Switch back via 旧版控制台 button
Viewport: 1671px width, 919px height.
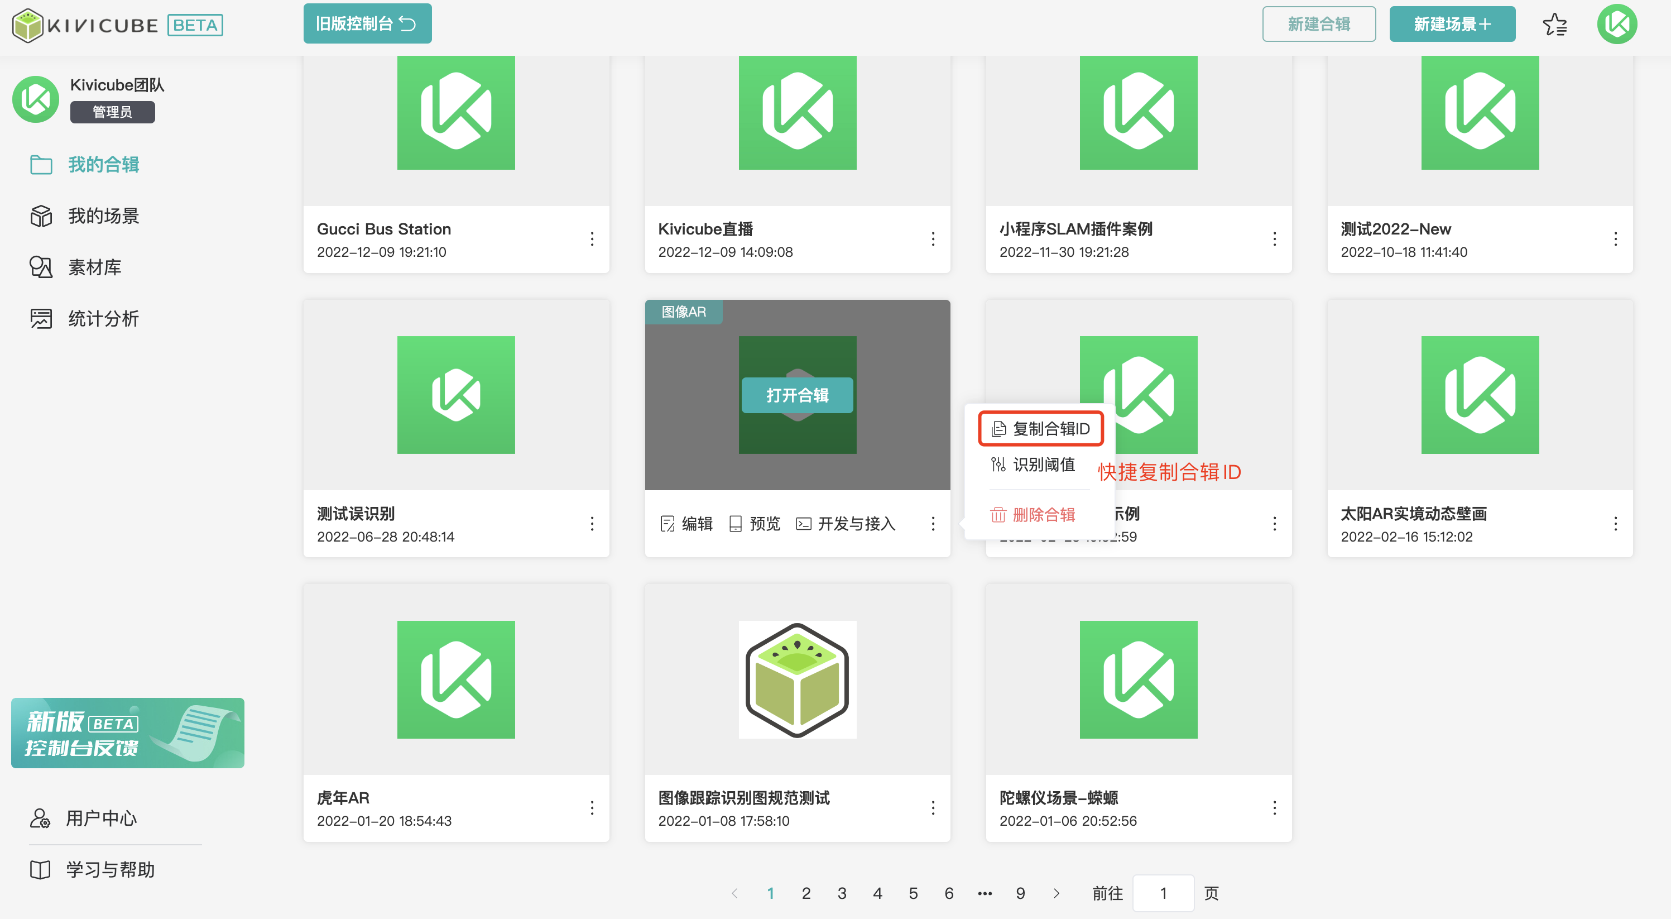coord(367,24)
